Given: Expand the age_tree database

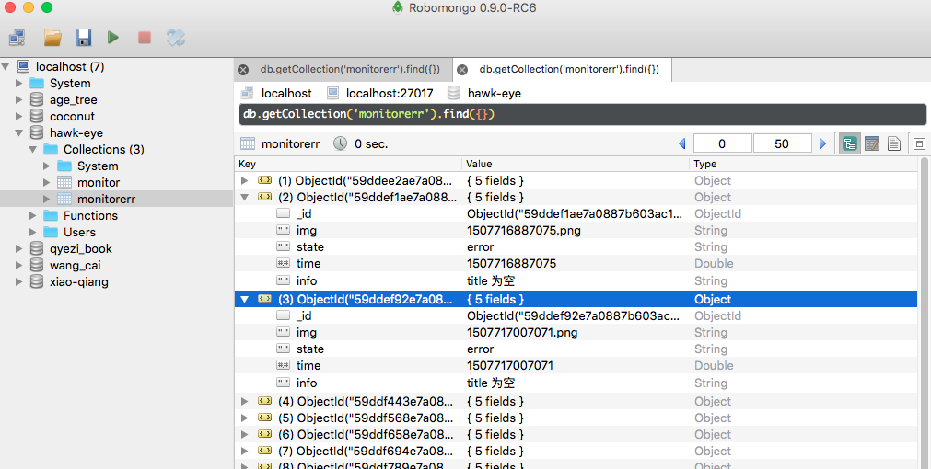Looking at the screenshot, I should pyautogui.click(x=19, y=99).
